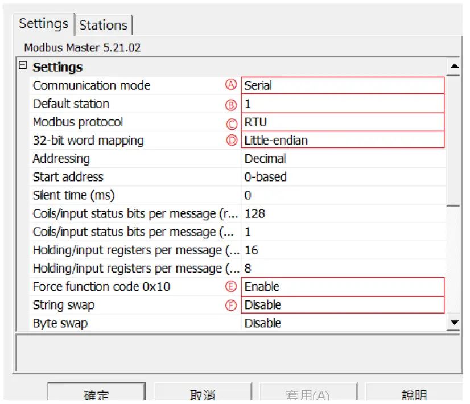Select the Silent time (ms) label
Viewport: 470px width, 404px height.
[74, 195]
